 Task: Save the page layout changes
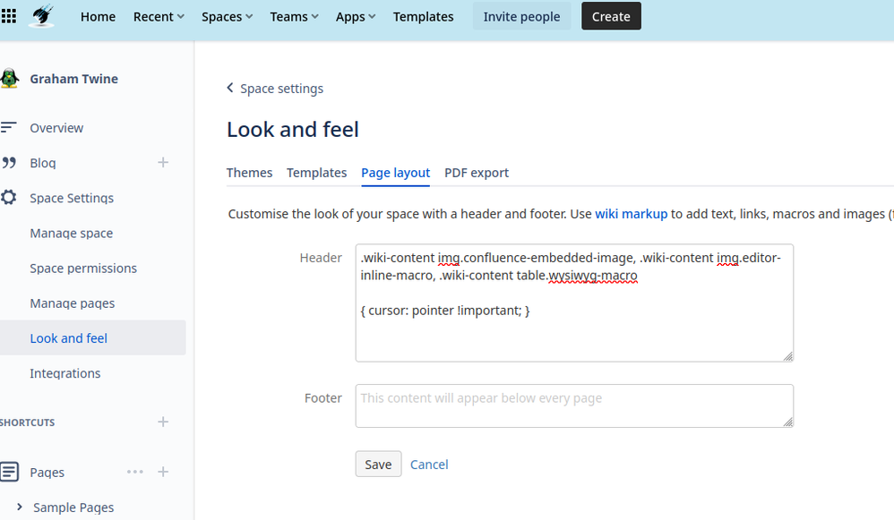377,464
